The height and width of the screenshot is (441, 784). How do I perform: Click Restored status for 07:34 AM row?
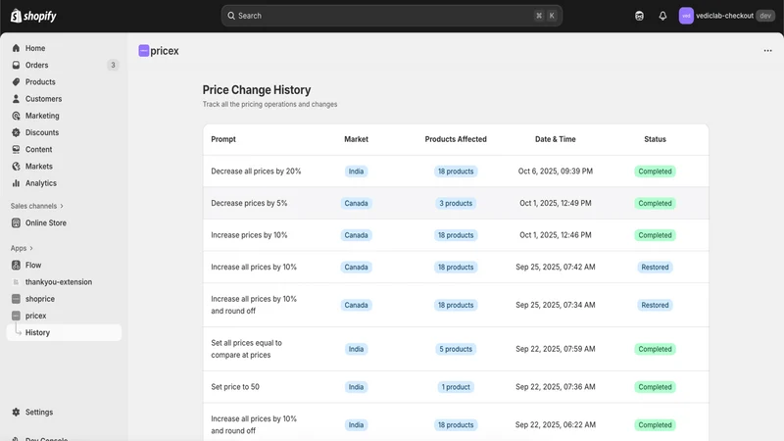[x=655, y=305]
